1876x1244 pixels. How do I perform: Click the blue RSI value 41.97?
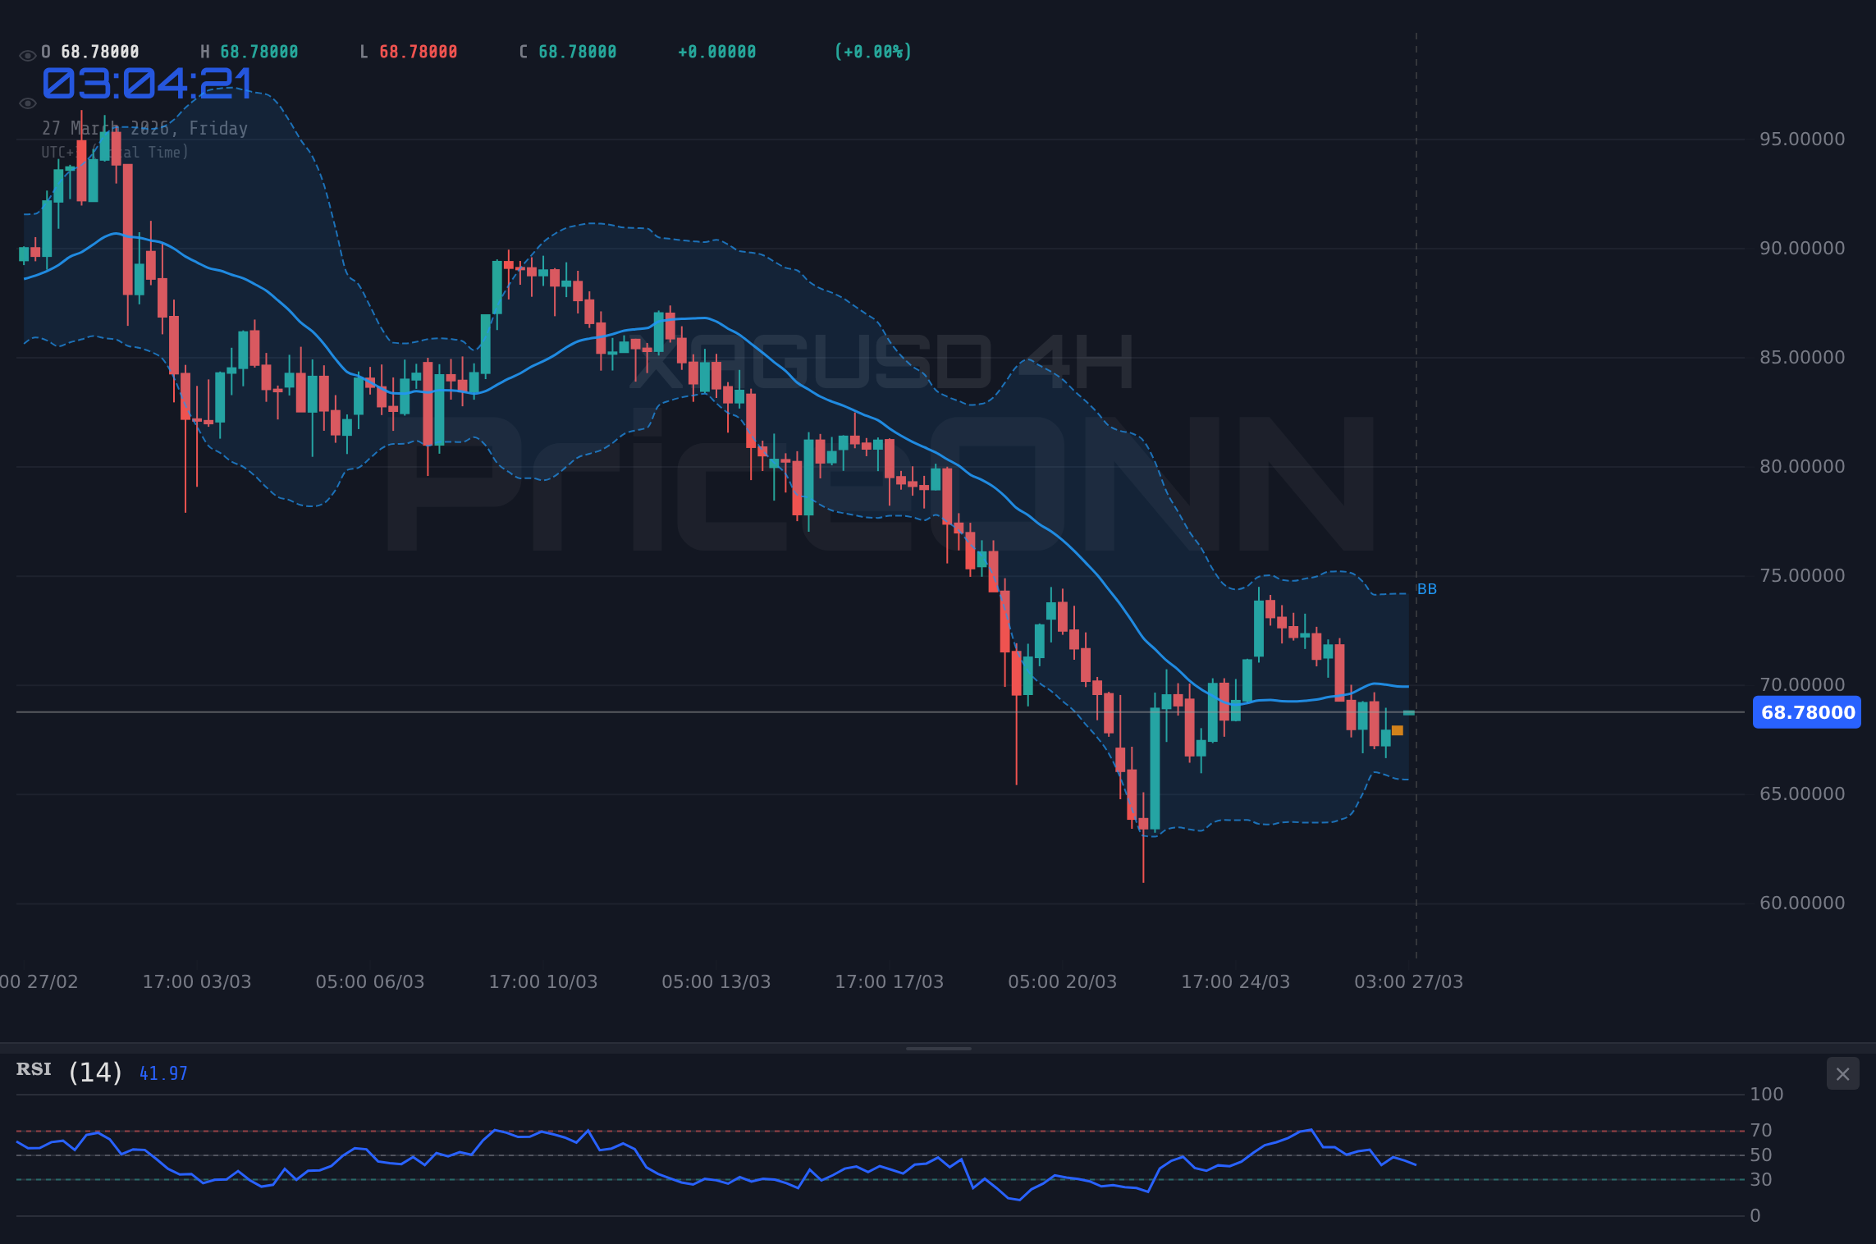click(x=162, y=1072)
